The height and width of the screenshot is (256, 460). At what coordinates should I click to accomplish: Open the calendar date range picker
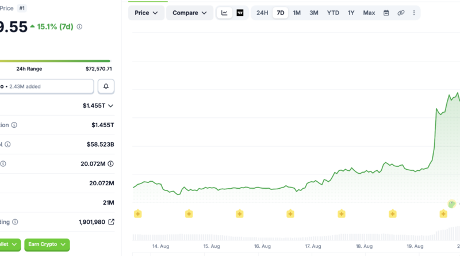[x=386, y=13]
